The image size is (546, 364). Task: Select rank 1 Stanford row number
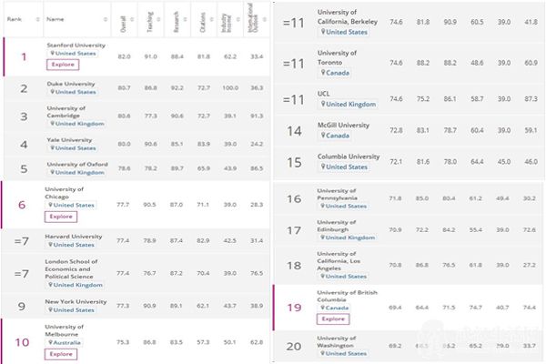coord(24,58)
